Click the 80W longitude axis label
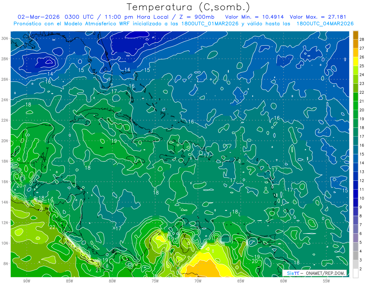370x285 pixels. pos(112,281)
